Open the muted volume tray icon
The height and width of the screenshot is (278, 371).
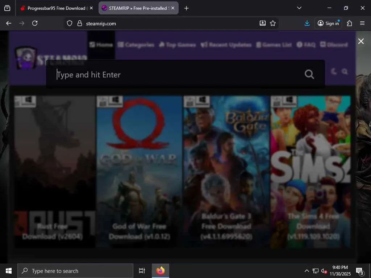click(324, 271)
